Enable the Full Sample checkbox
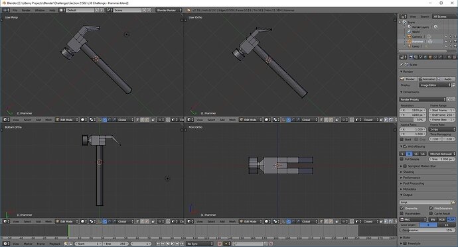Image resolution: width=458 pixels, height=247 pixels. 402,159
